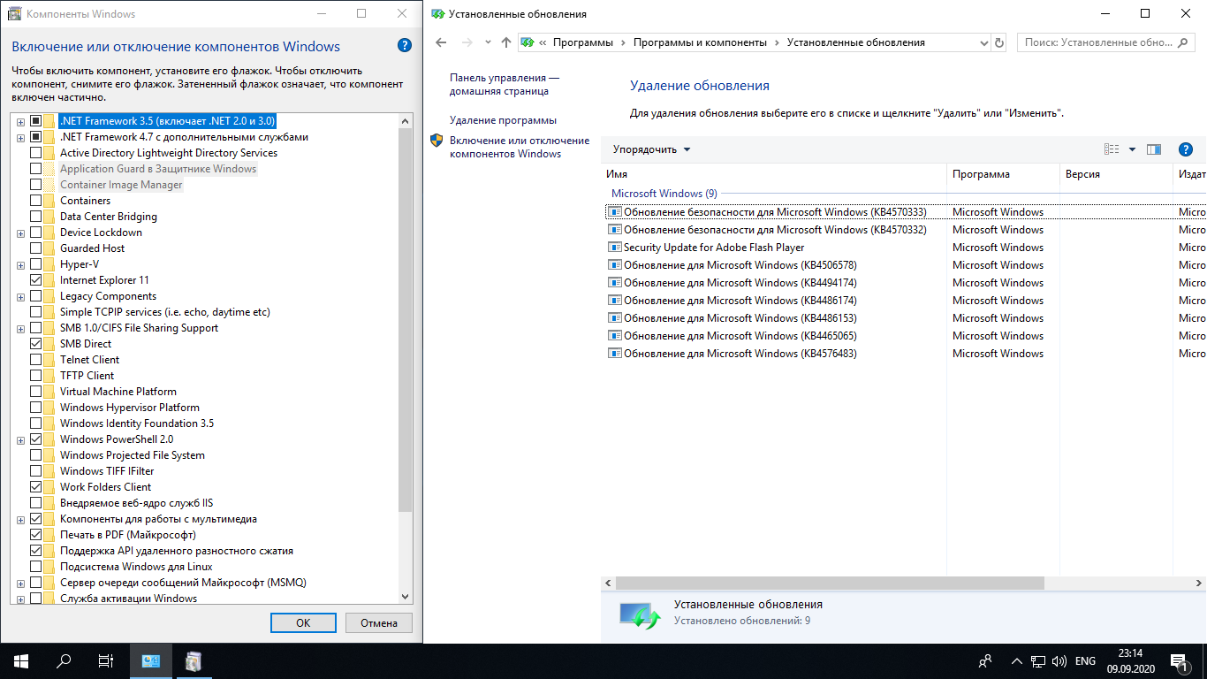Uncheck Internet Explorer 11
This screenshot has width=1207, height=679.
[x=36, y=280]
